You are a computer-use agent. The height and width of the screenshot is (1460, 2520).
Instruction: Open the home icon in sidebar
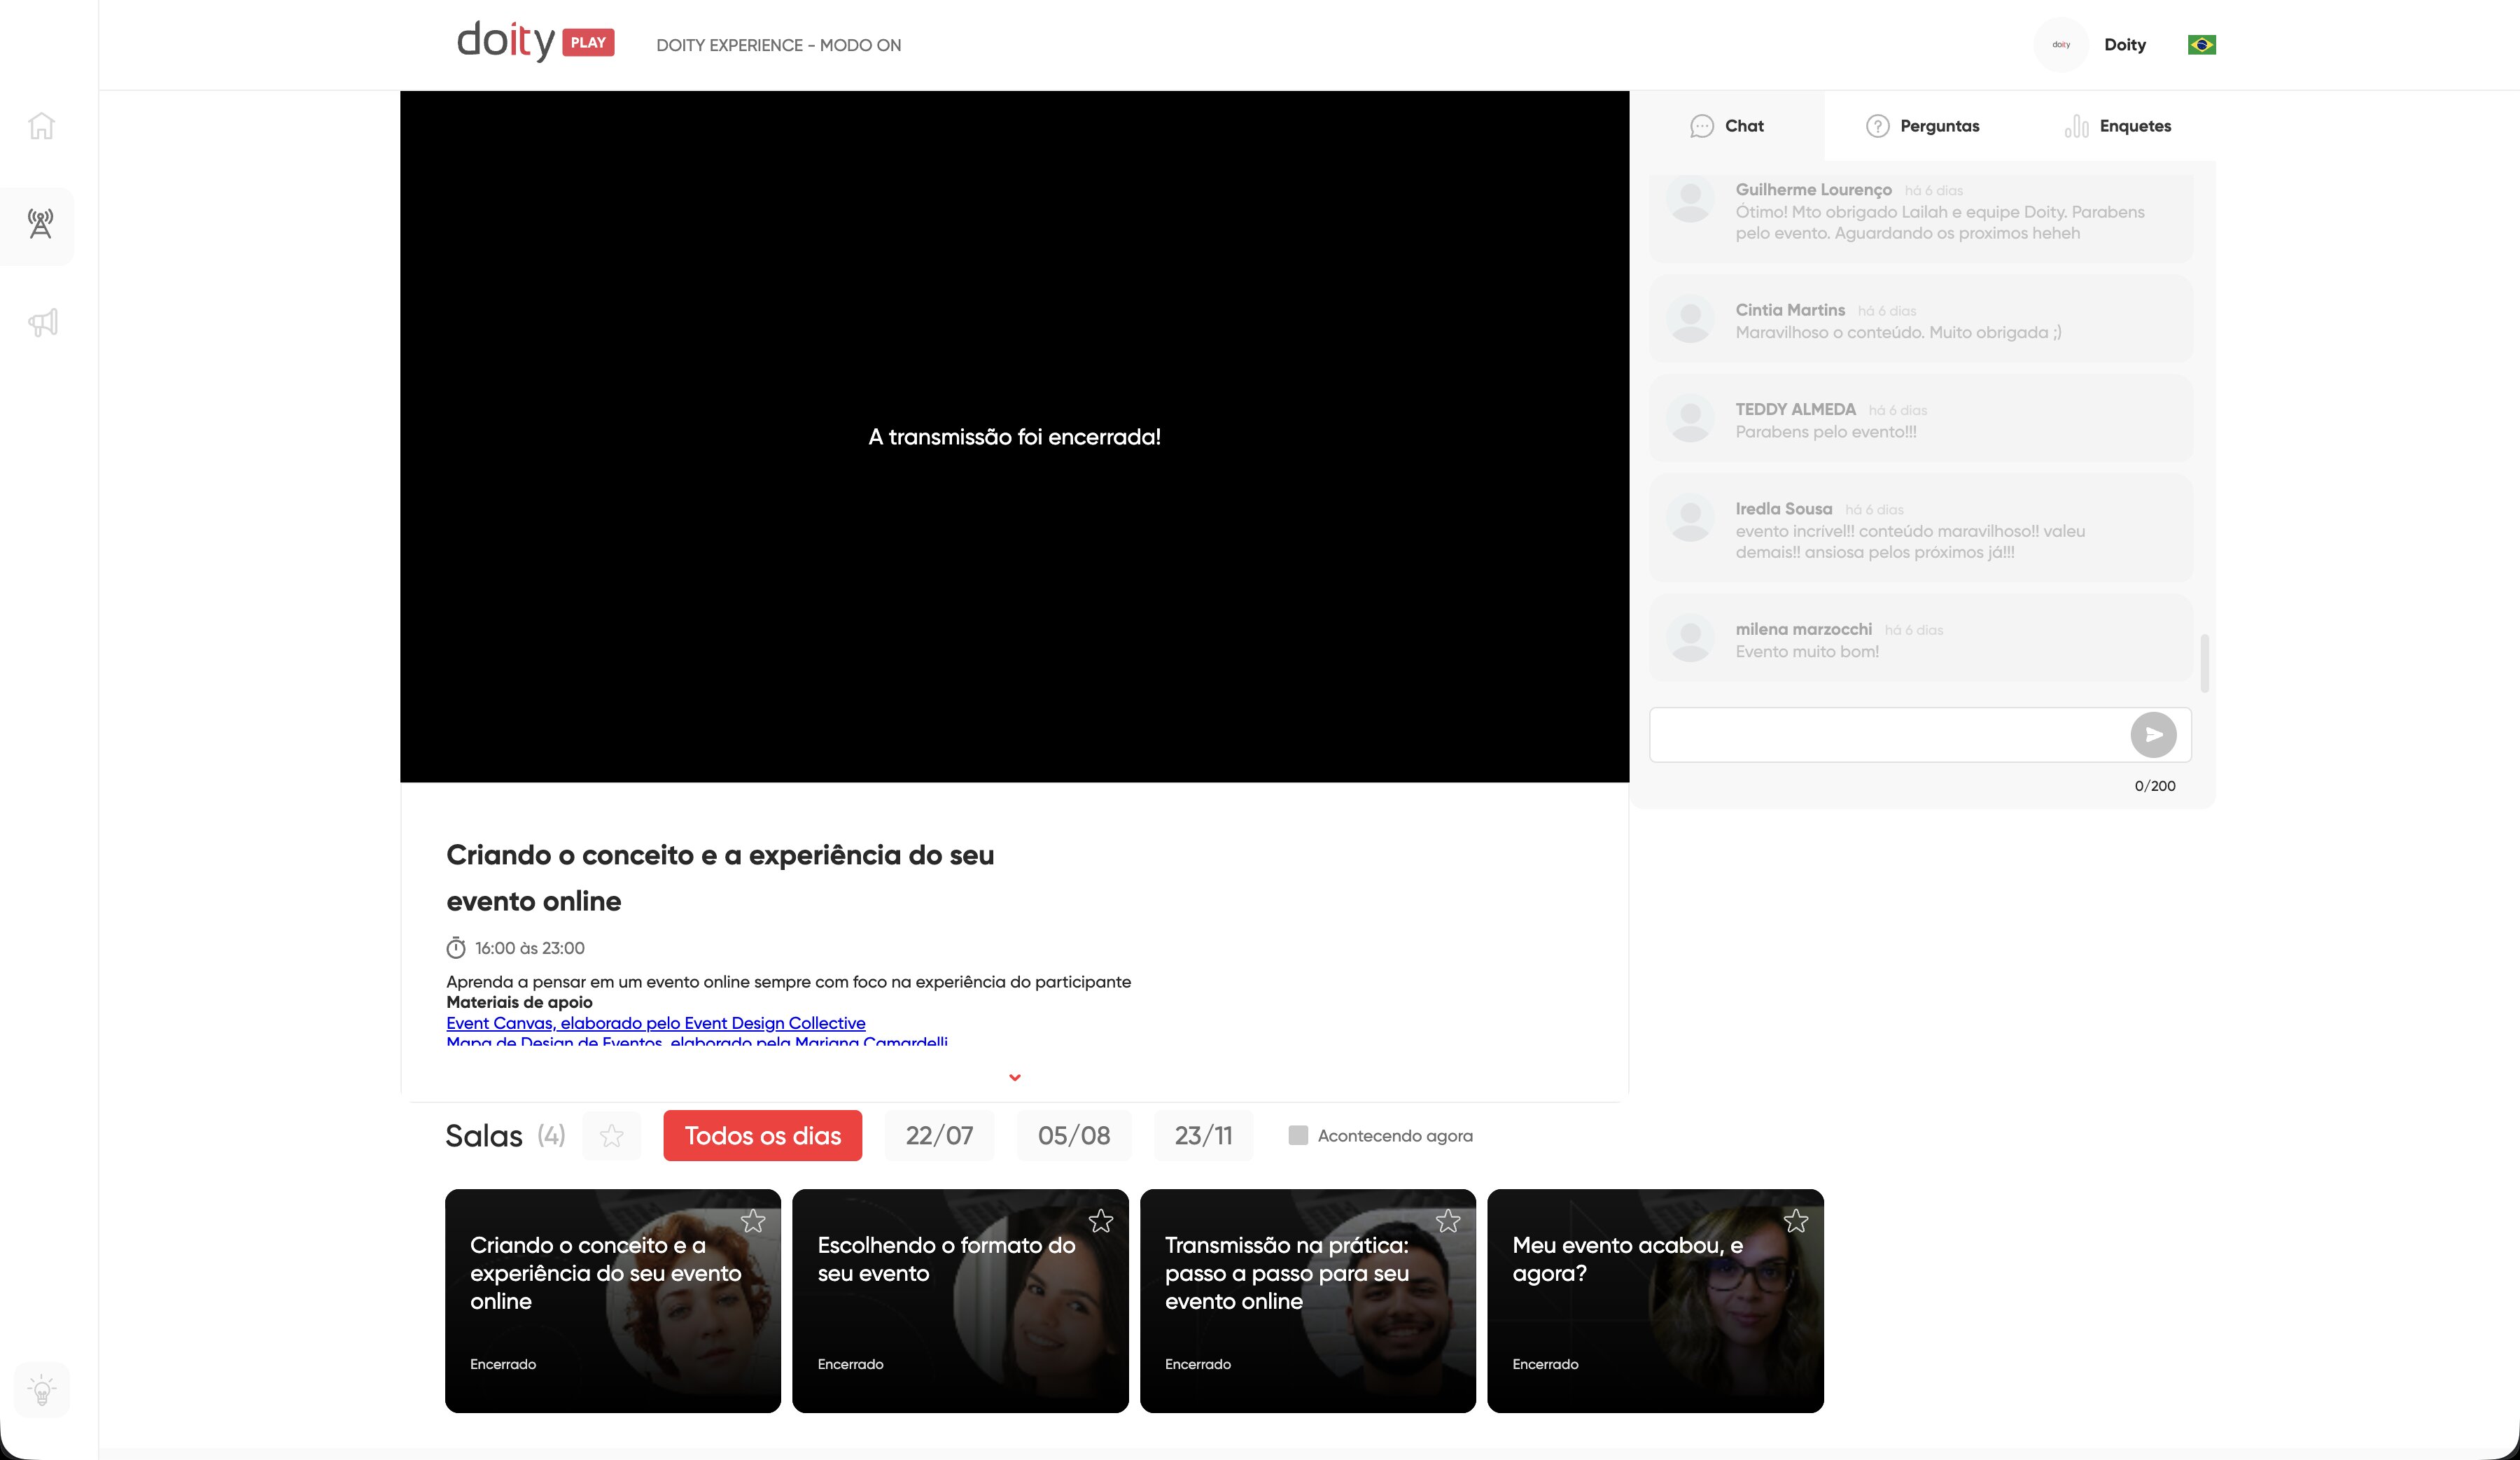tap(41, 126)
